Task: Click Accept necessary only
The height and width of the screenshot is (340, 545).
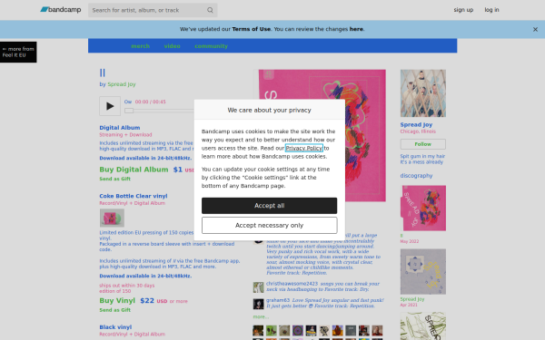Action: [270, 226]
